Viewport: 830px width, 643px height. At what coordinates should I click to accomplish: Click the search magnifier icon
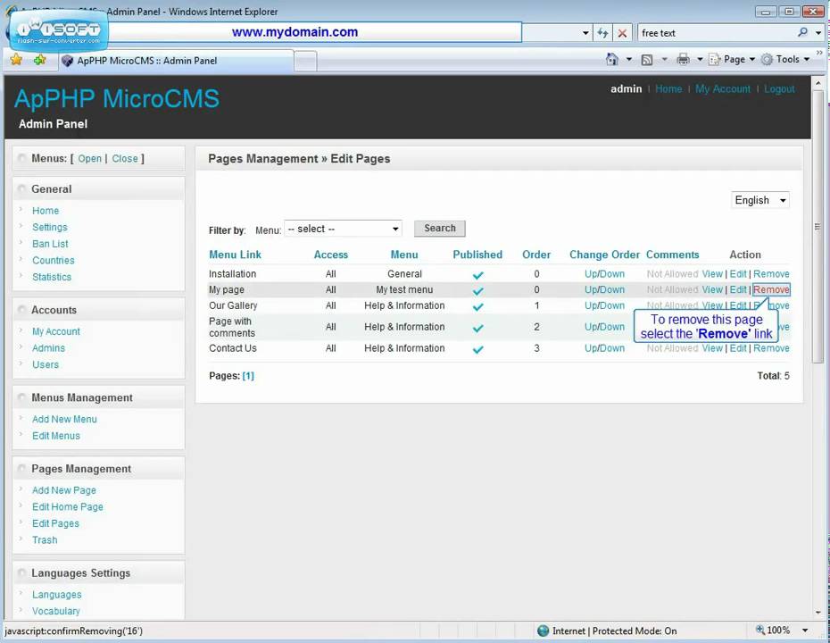[802, 32]
